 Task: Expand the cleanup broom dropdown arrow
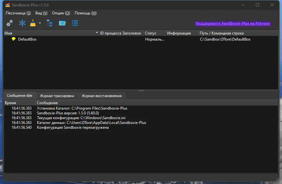(40, 23)
